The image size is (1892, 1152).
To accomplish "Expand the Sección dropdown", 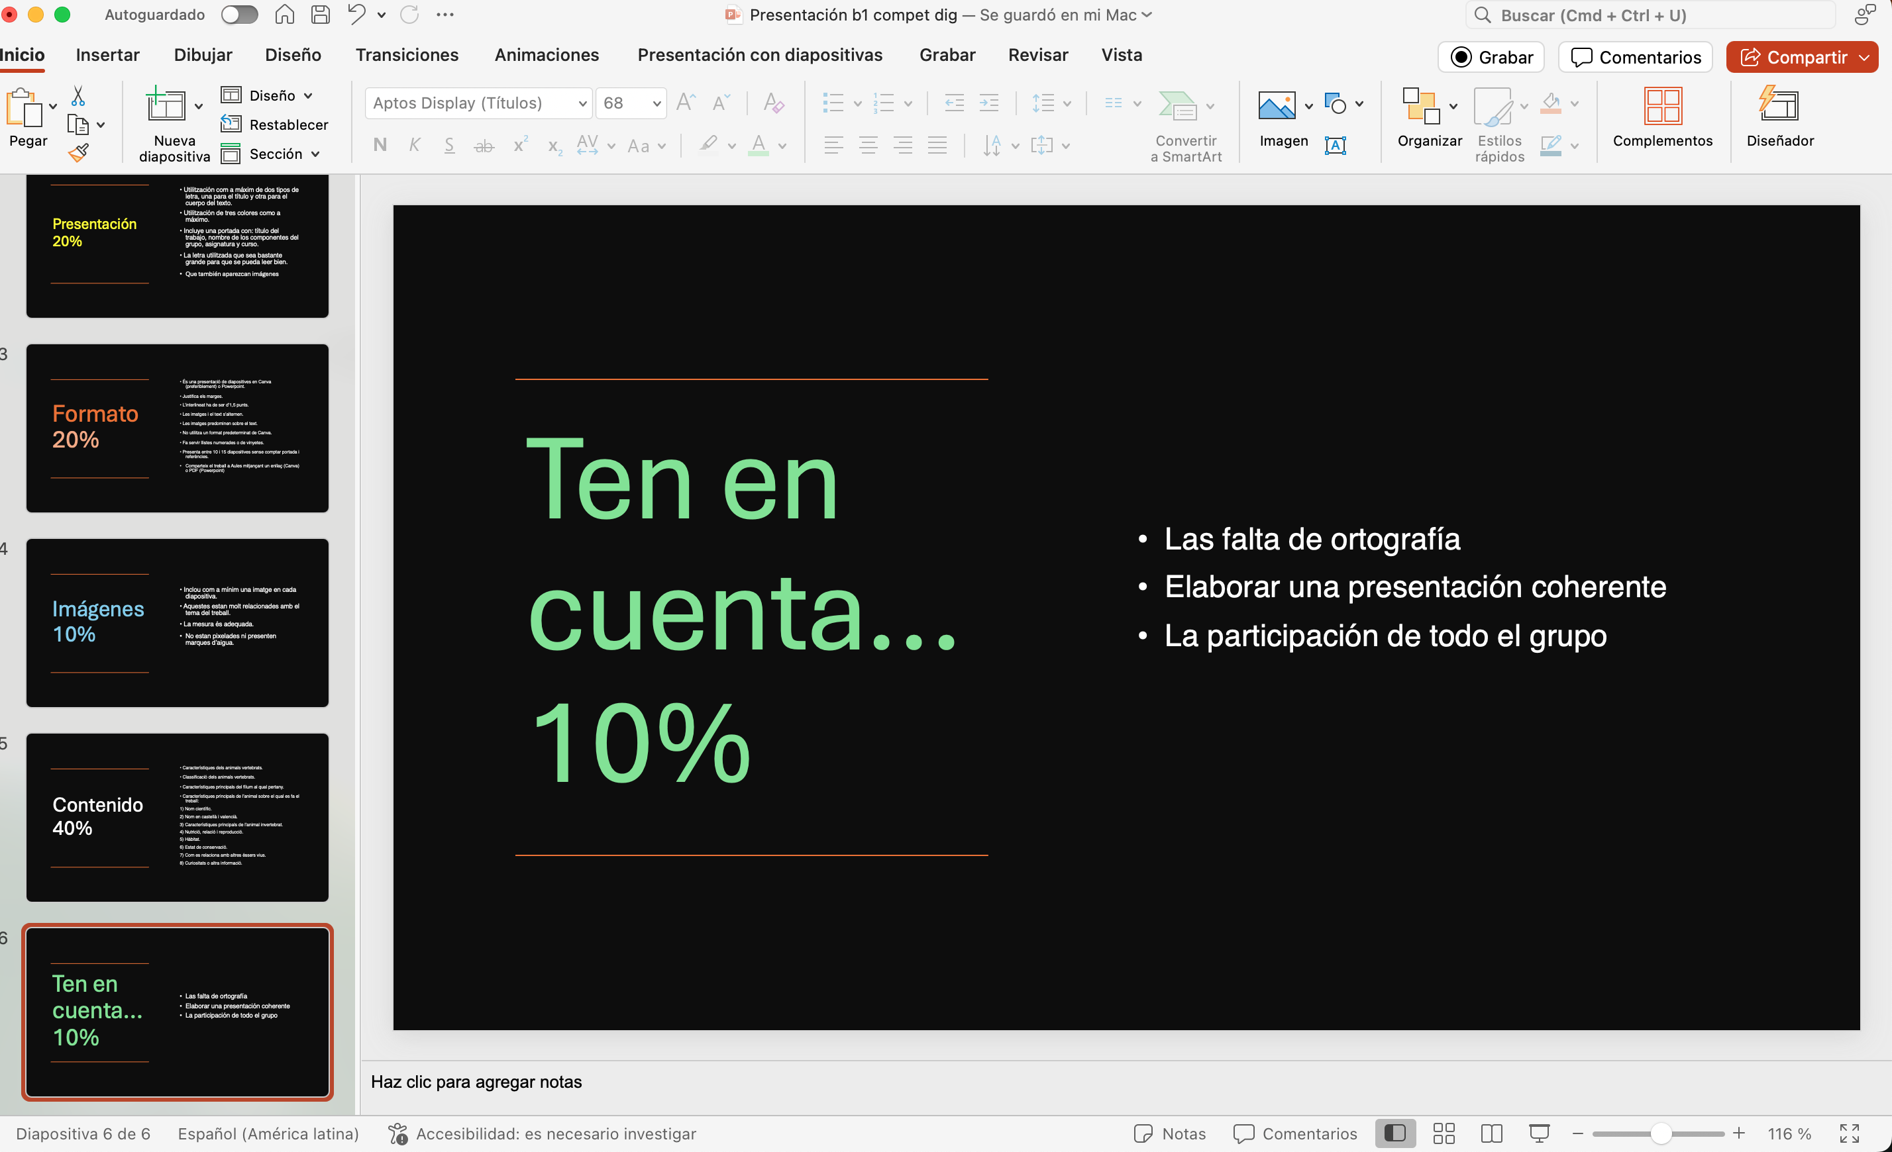I will [x=315, y=154].
